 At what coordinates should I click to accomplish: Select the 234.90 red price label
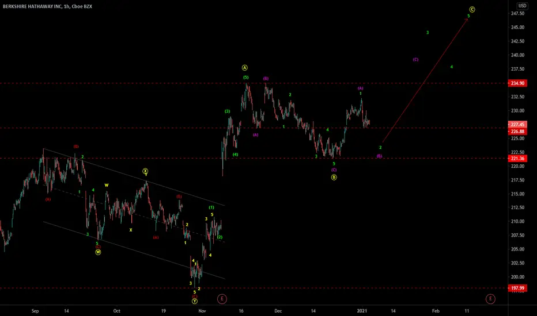pos(517,83)
